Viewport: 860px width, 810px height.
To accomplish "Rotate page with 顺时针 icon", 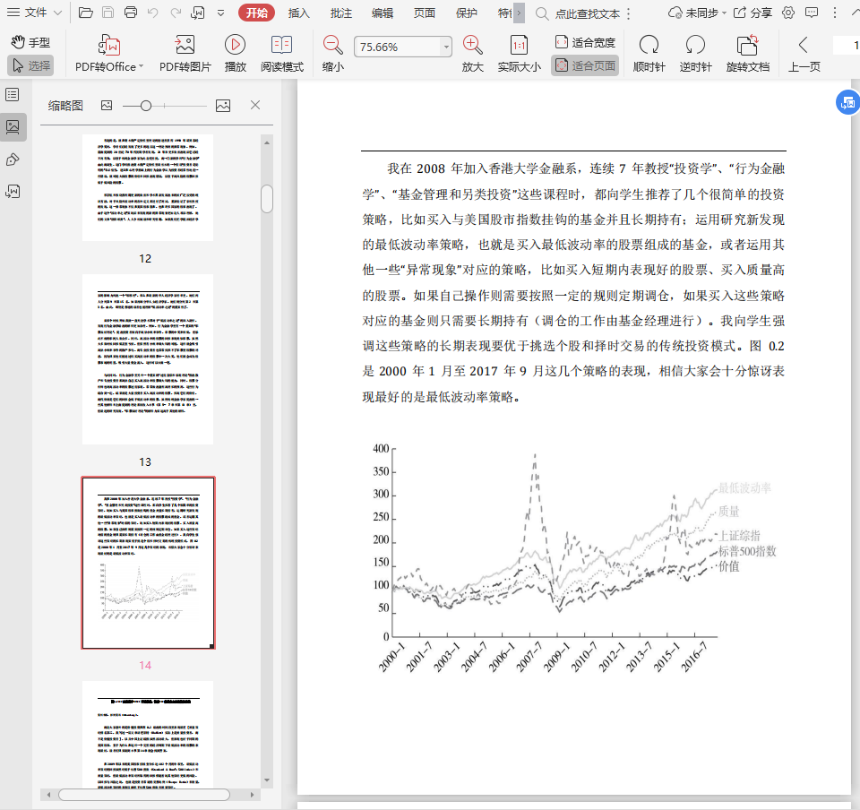I will [648, 46].
